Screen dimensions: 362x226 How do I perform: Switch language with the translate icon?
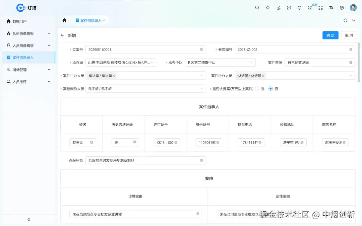pos(331,7)
